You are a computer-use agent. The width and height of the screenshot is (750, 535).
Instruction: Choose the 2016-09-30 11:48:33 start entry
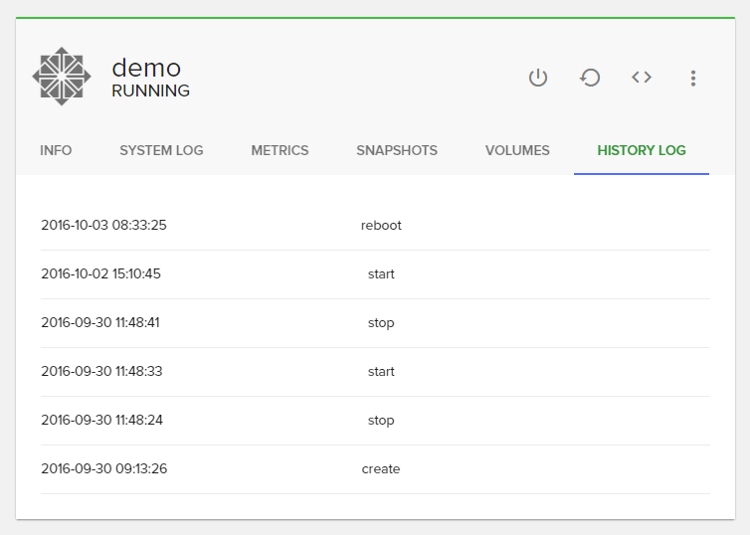tap(381, 371)
